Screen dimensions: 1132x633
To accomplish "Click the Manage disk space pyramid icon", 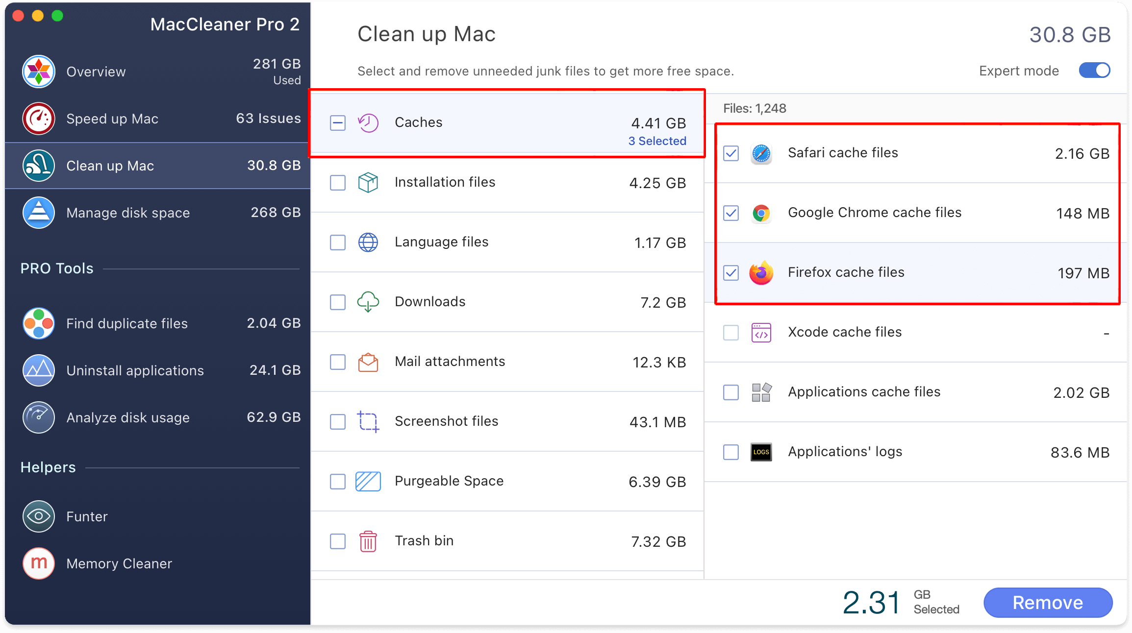I will tap(38, 213).
